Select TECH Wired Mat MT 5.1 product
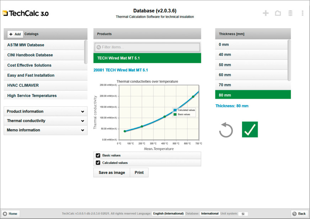The height and width of the screenshot is (219, 310). point(147,58)
